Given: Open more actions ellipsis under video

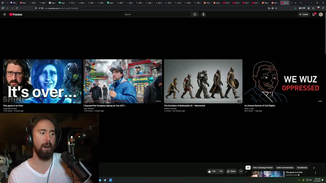Looking at the screenshot, I should [x=241, y=171].
